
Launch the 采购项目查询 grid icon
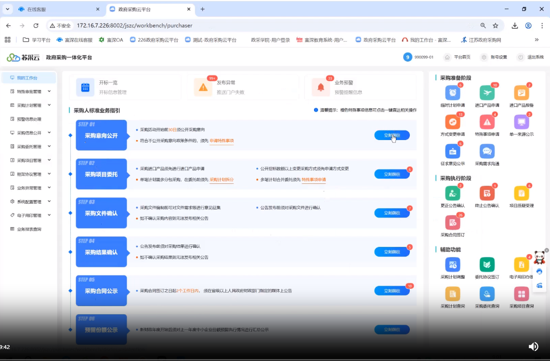(x=521, y=294)
